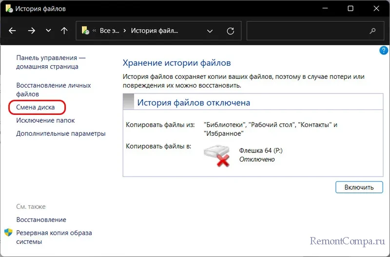Expand the hidden breadcrumb « overflow
The image size is (390, 257).
coord(95,31)
